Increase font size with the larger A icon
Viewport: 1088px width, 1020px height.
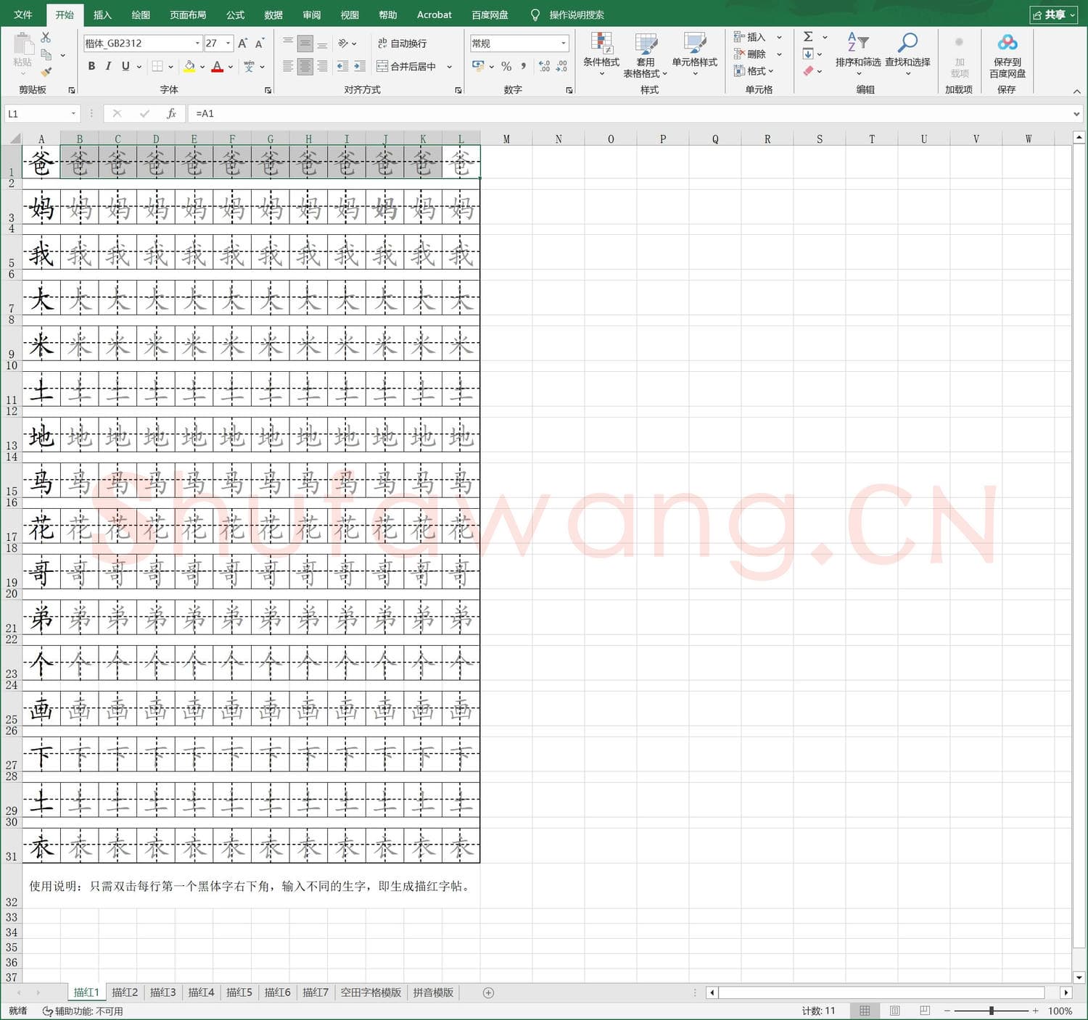coord(243,43)
